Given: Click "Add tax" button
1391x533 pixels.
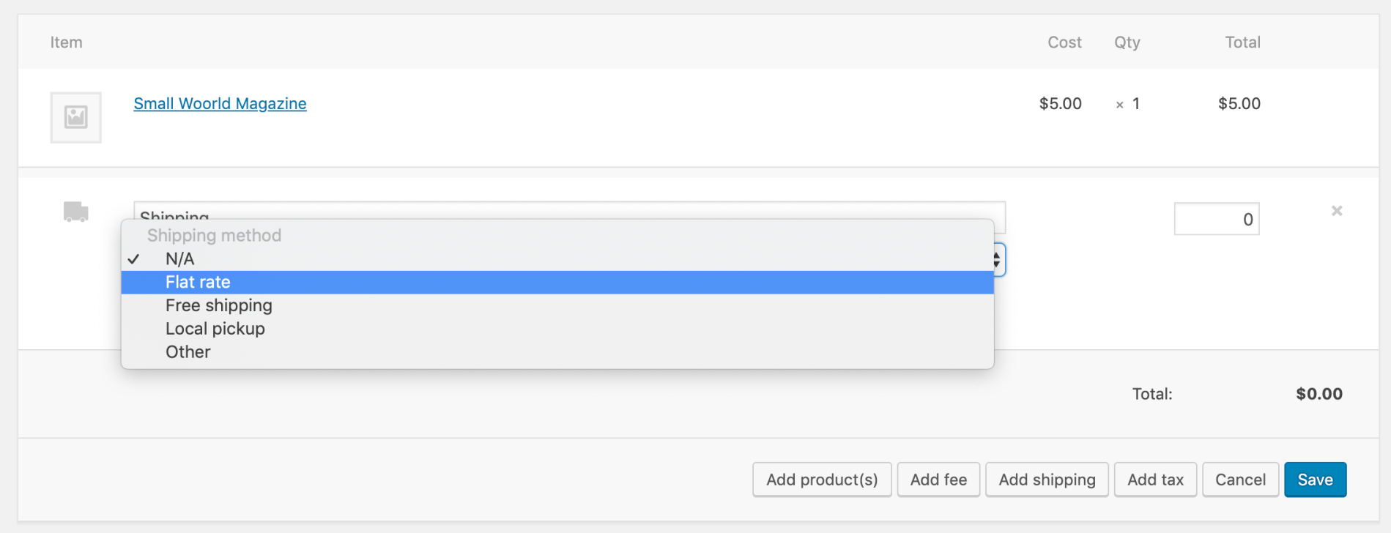Looking at the screenshot, I should pyautogui.click(x=1155, y=480).
